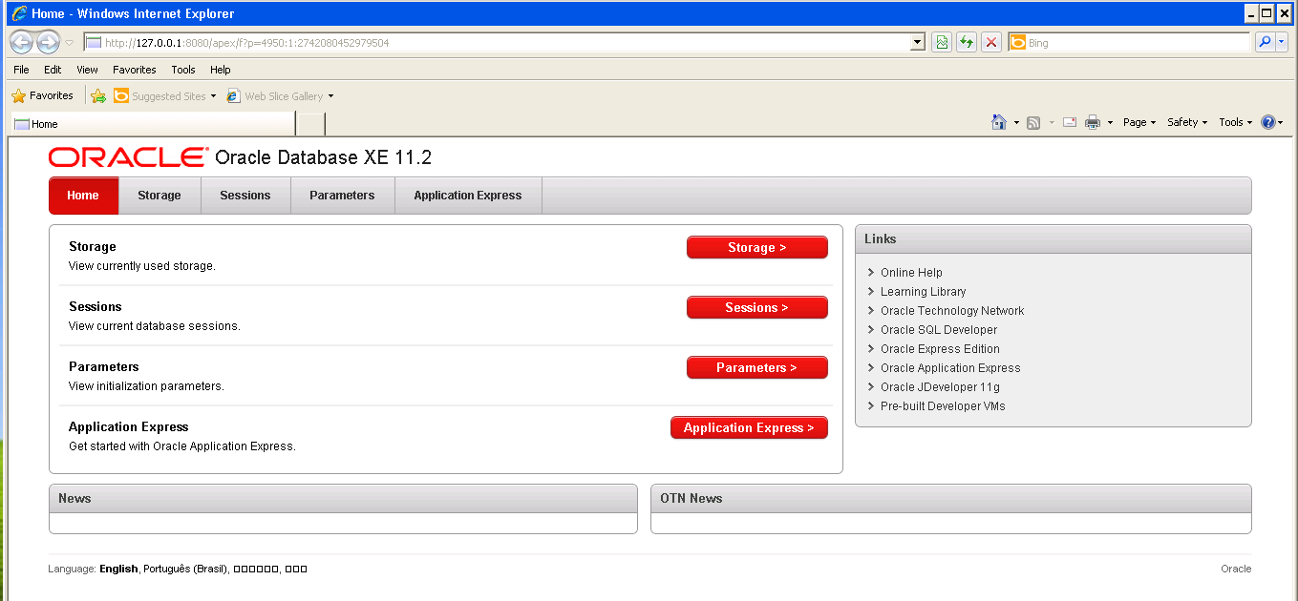Click the Add to Favorites Bar icon
The height and width of the screenshot is (601, 1298).
point(97,95)
